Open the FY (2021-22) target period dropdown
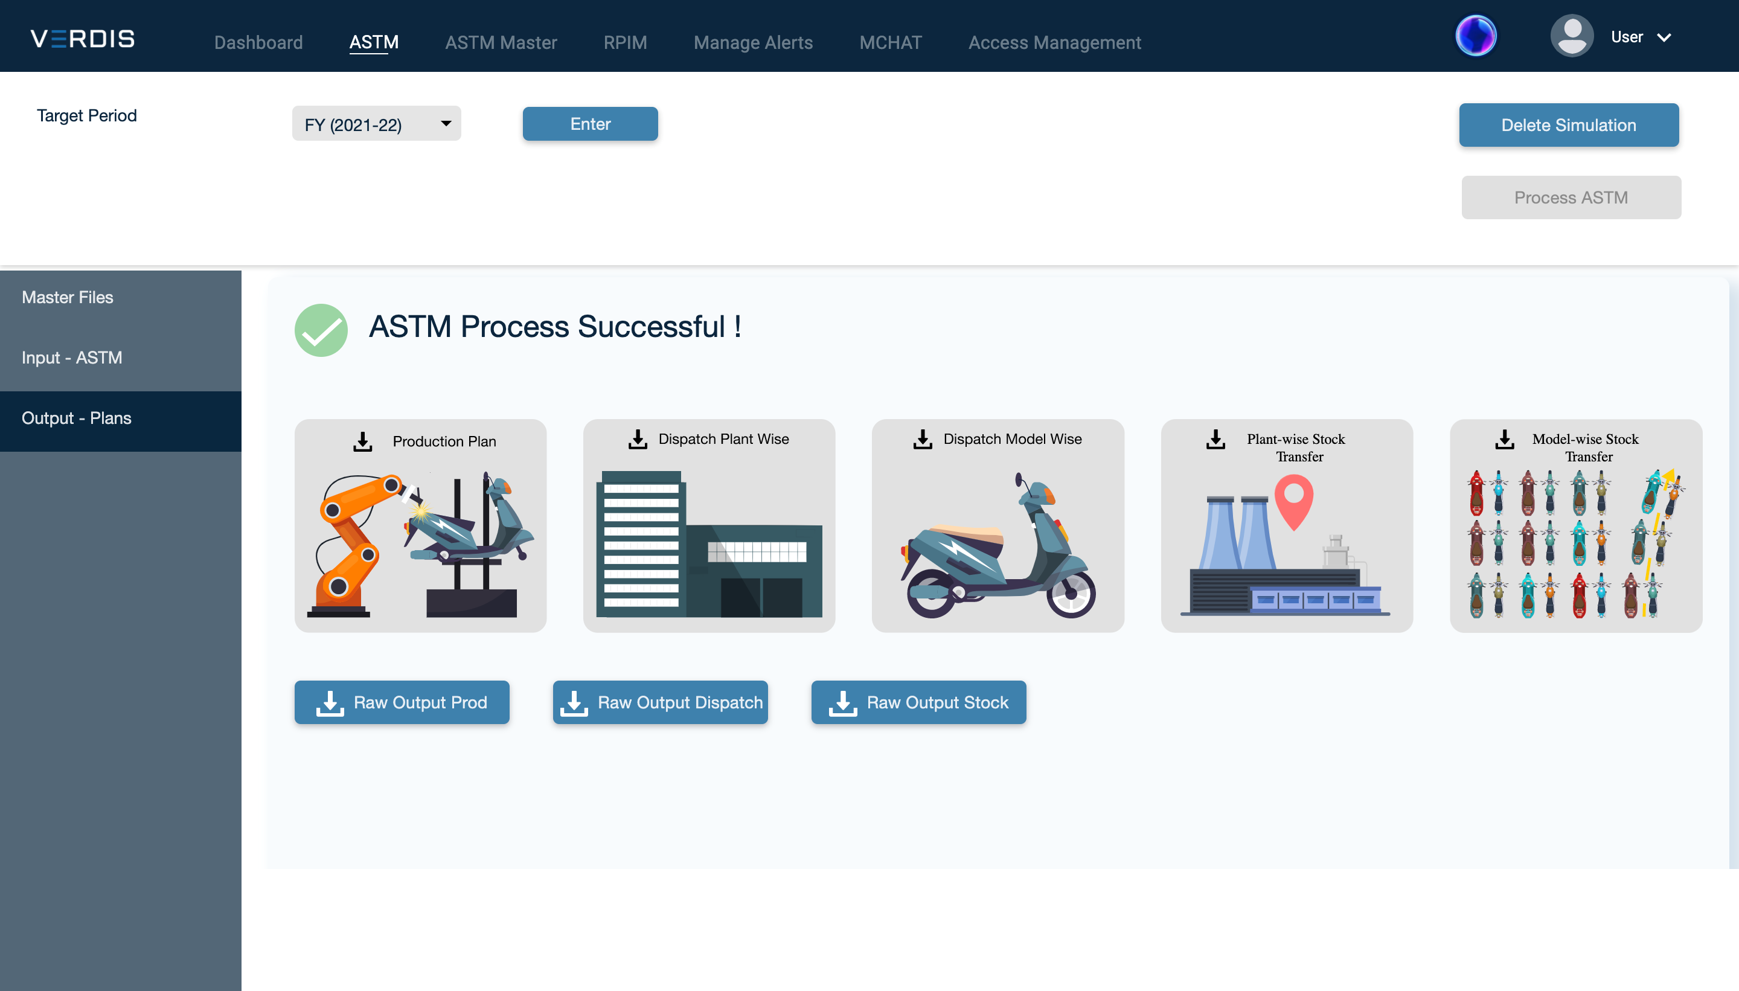The width and height of the screenshot is (1739, 991). (376, 124)
